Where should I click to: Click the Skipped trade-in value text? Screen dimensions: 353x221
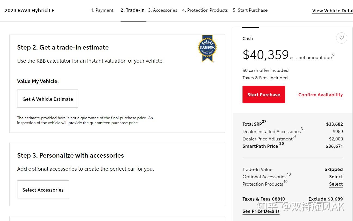(x=334, y=169)
